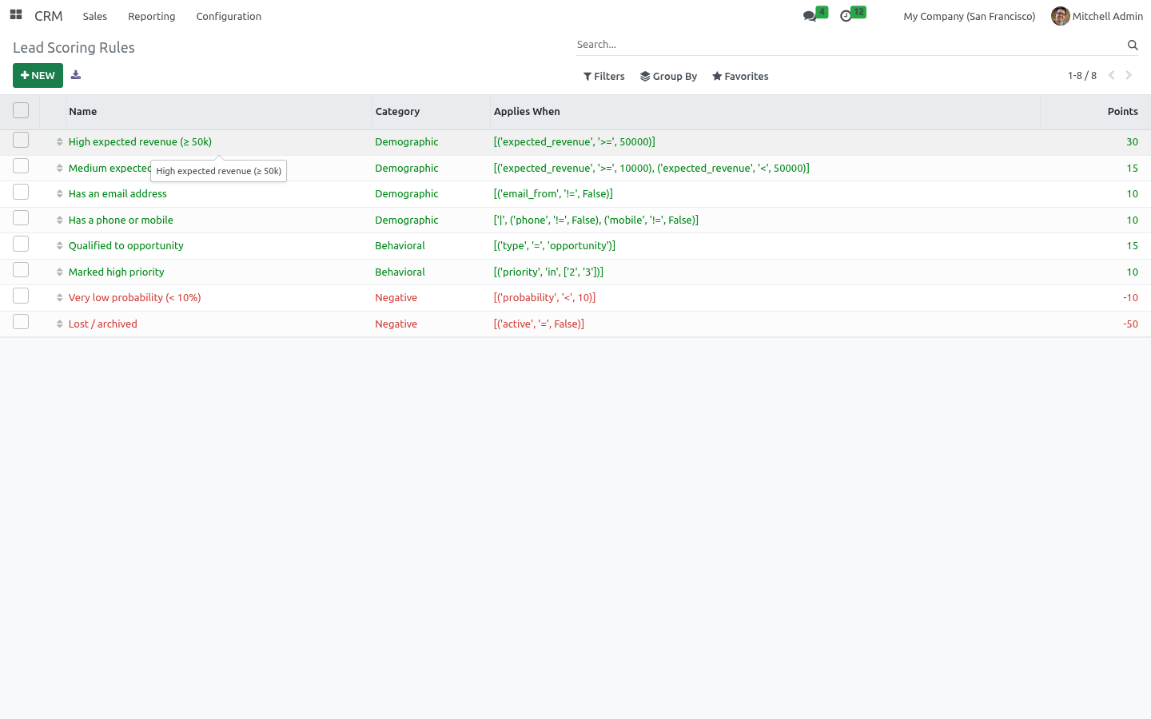Check the Lost / archived row checkbox

21,321
